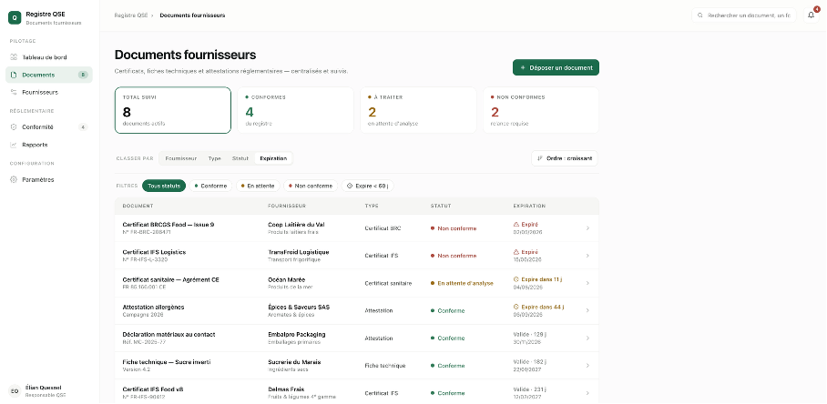The width and height of the screenshot is (827, 404).
Task: Click the Conformité sidebar entry
Action: (x=49, y=127)
